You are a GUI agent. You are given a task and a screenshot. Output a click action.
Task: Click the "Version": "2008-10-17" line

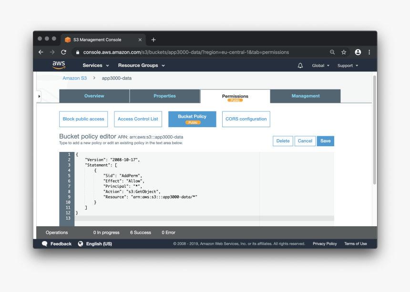pos(112,160)
